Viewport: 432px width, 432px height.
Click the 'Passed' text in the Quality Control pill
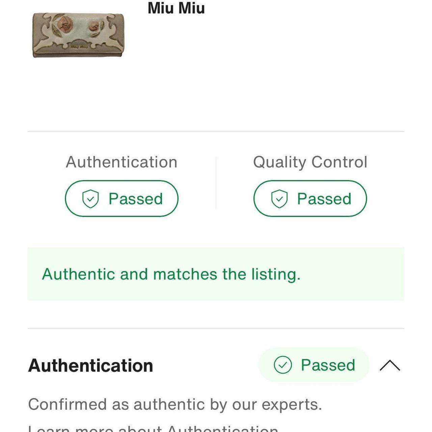click(x=324, y=198)
